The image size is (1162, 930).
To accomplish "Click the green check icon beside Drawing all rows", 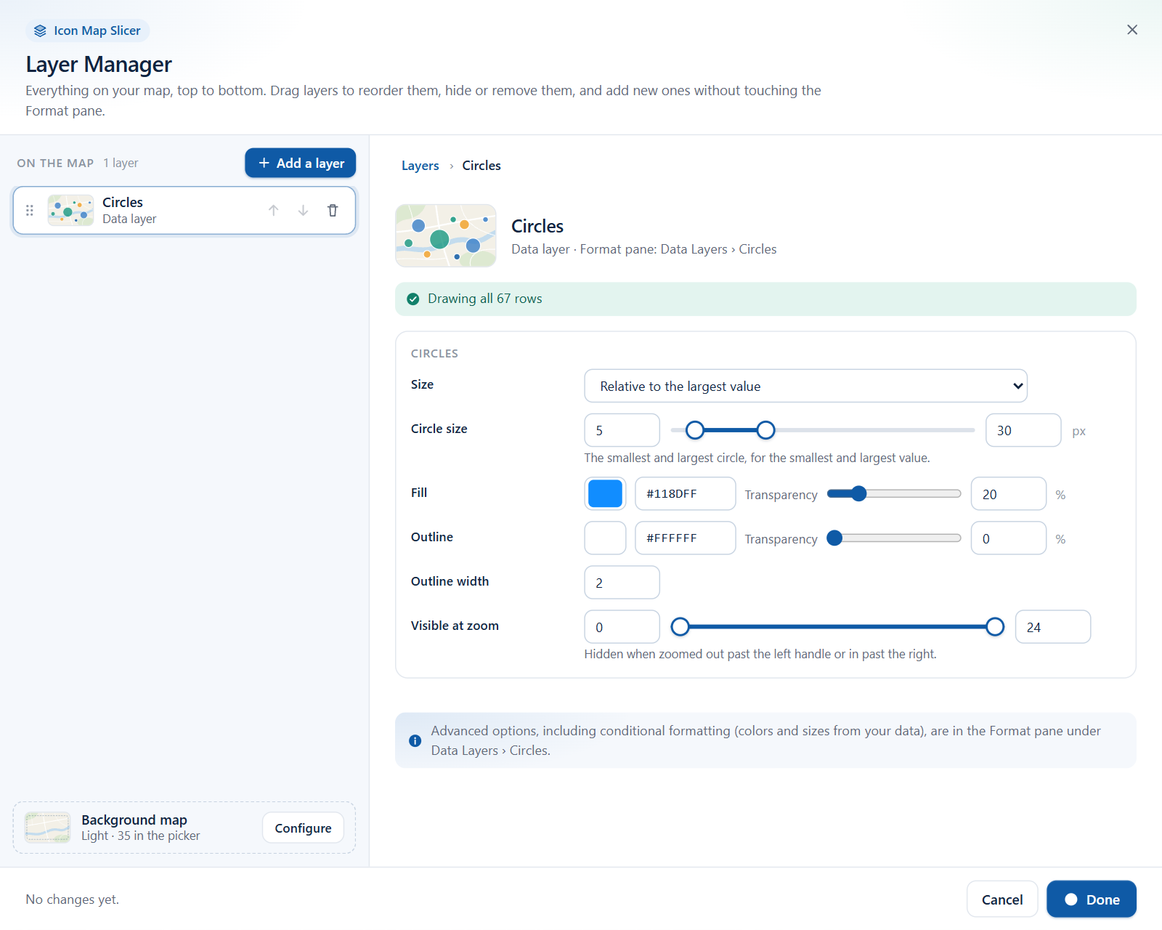I will (413, 299).
